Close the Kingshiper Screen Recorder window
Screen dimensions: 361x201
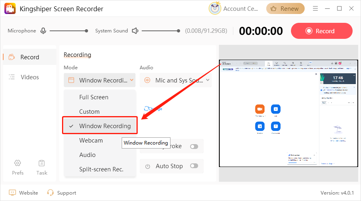[351, 8]
